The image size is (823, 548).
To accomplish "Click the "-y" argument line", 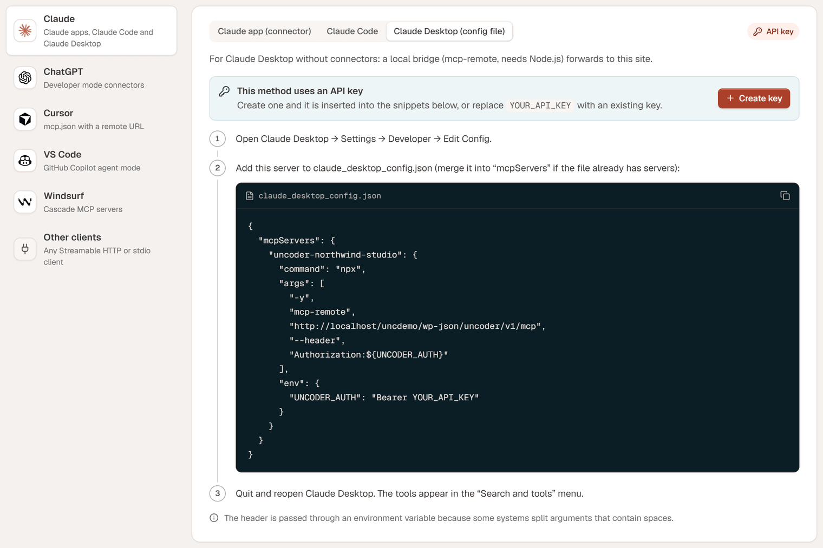I will click(x=302, y=298).
